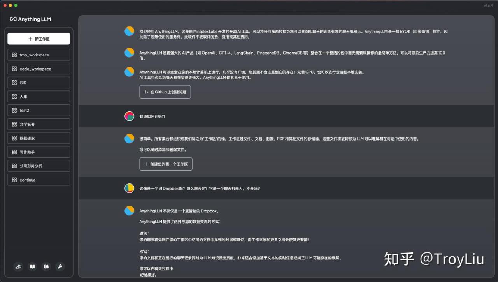498x282 pixels.
Task: Open the 写作助手 workspace
Action: pyautogui.click(x=39, y=152)
